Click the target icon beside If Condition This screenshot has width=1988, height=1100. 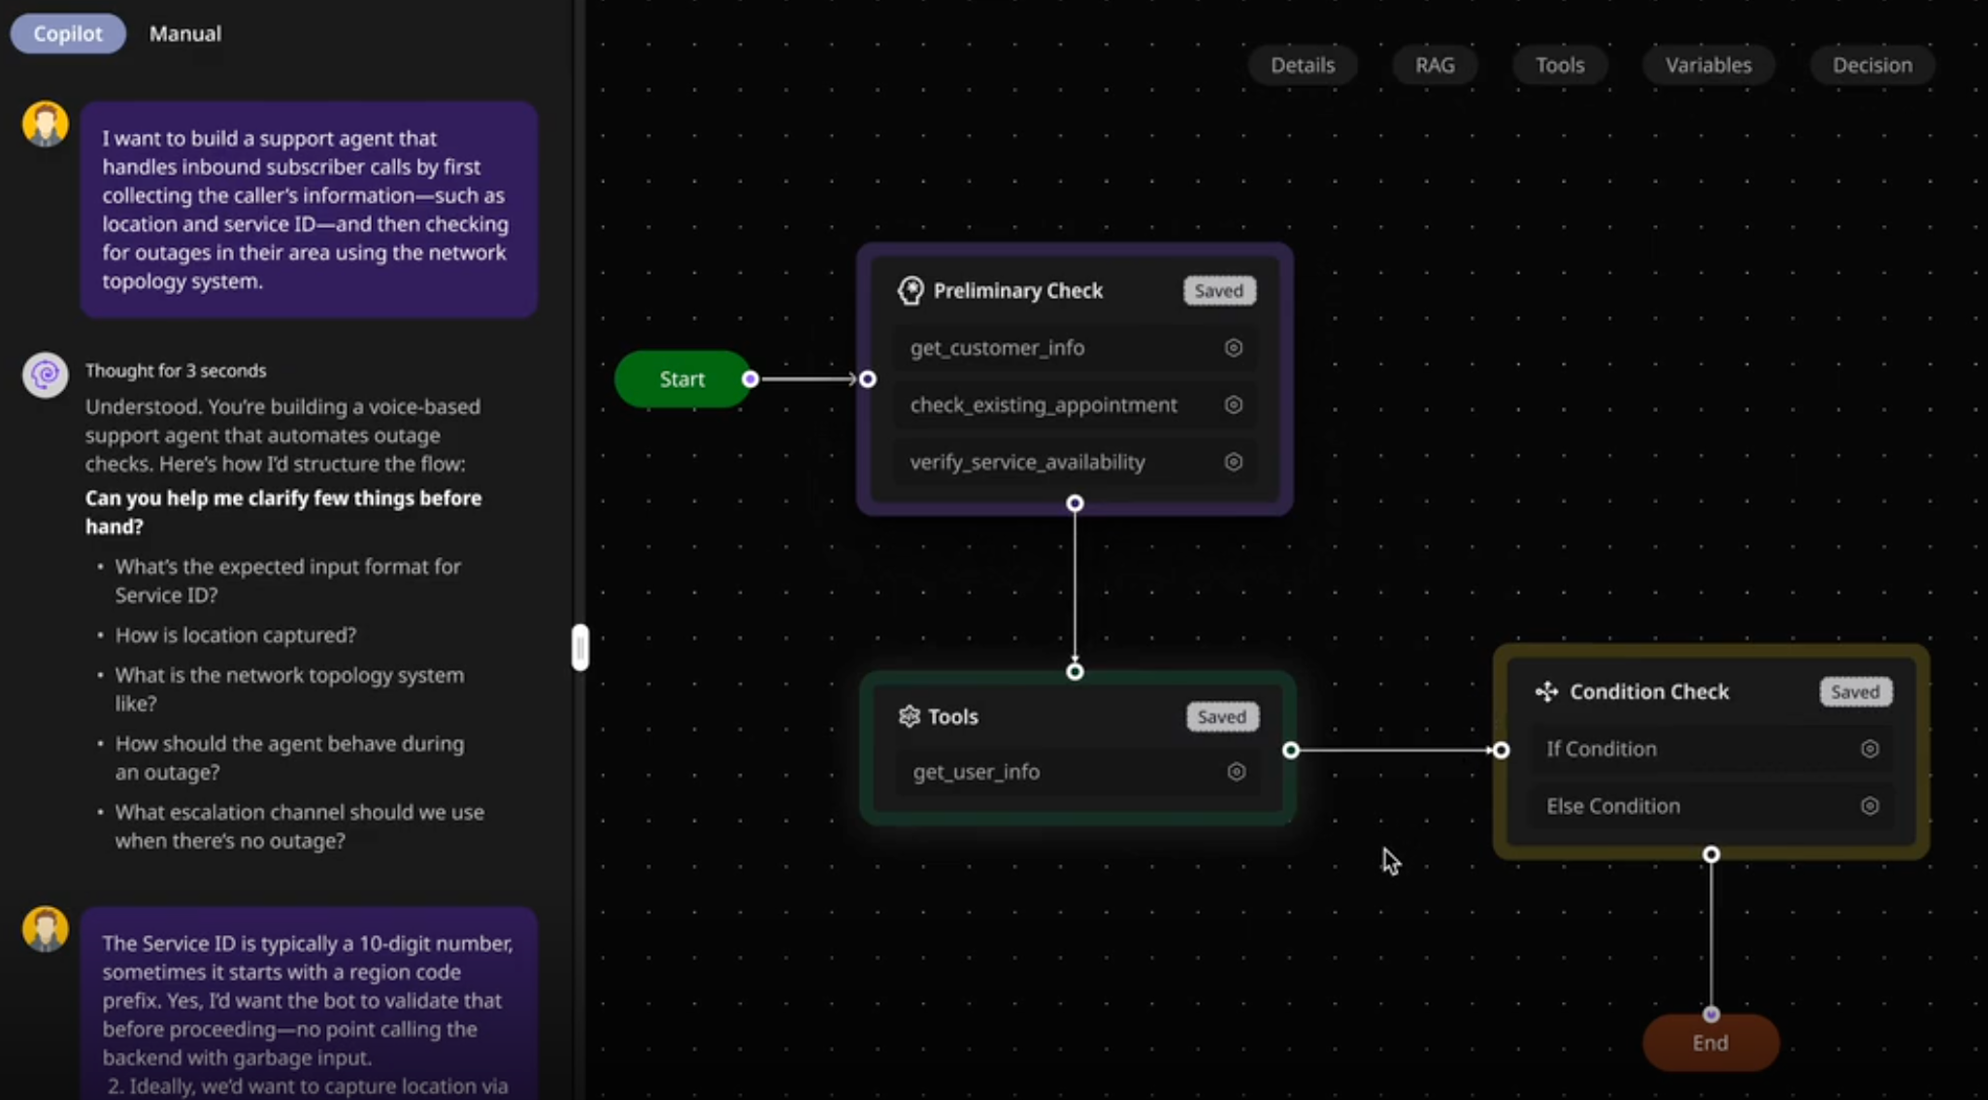click(x=1870, y=749)
